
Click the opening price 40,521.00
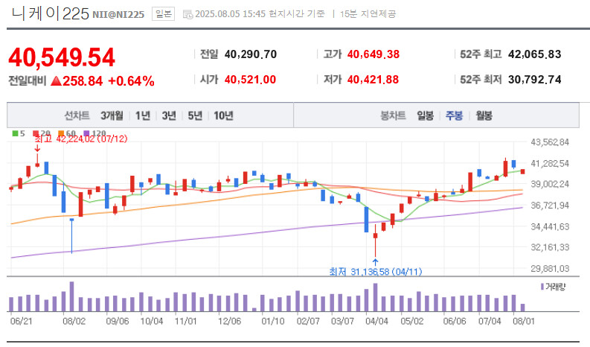pyautogui.click(x=250, y=80)
